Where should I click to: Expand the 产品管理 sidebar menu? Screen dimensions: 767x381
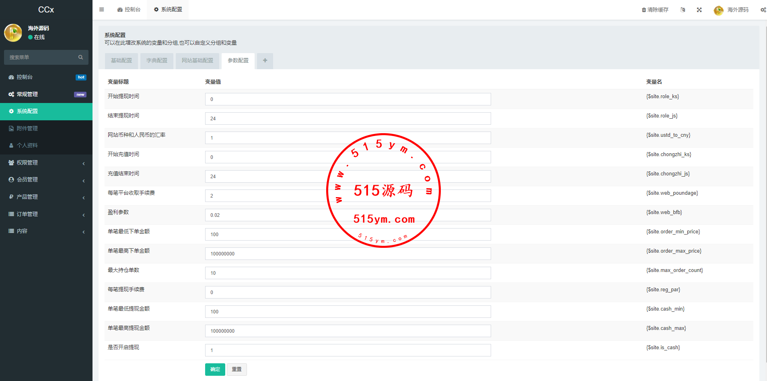click(46, 197)
